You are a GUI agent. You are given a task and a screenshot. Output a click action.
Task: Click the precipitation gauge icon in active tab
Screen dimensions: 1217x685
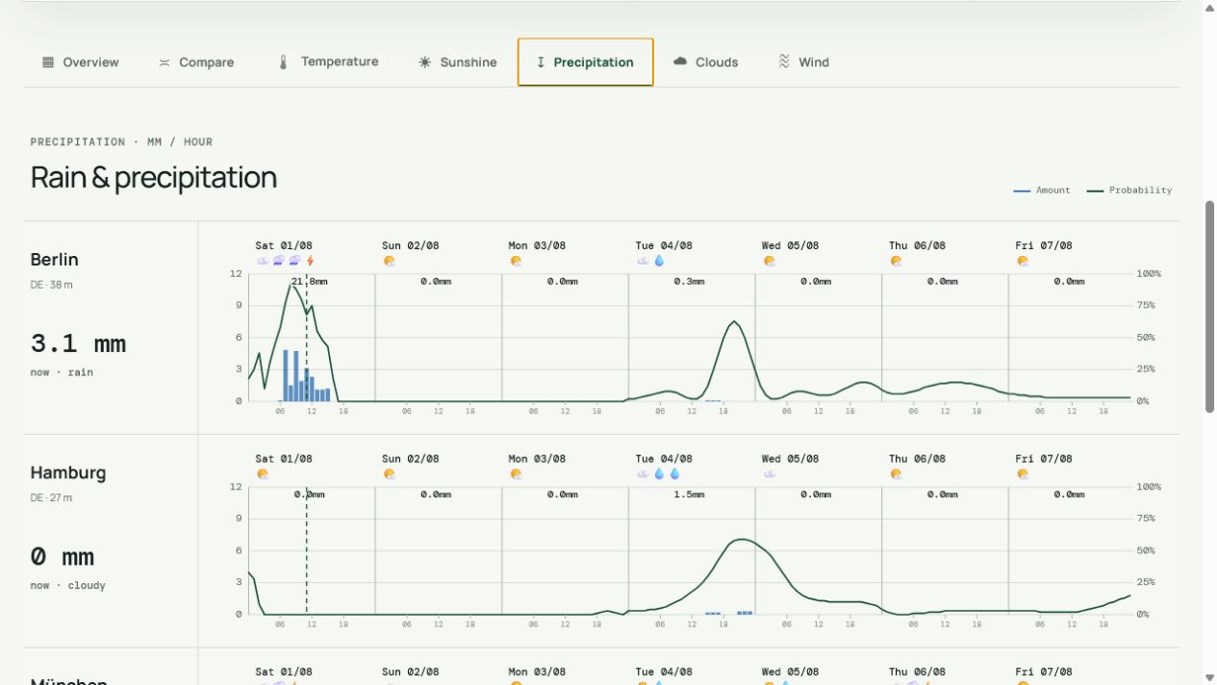[x=541, y=62]
